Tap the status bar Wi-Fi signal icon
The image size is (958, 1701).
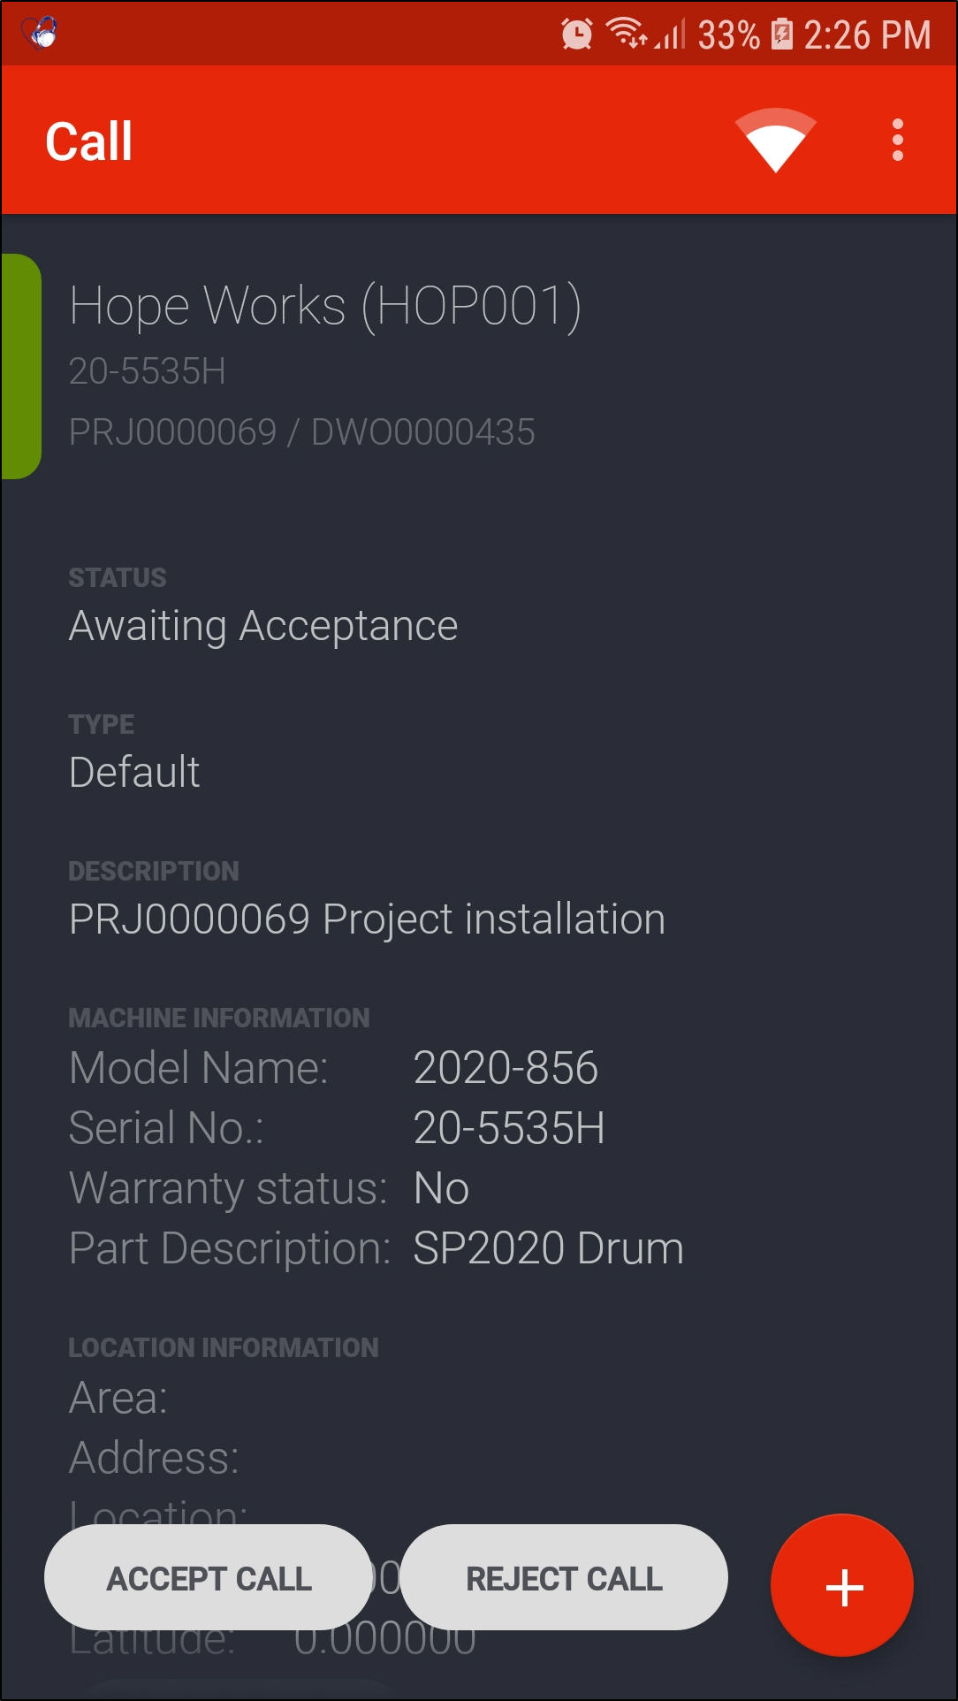[627, 34]
